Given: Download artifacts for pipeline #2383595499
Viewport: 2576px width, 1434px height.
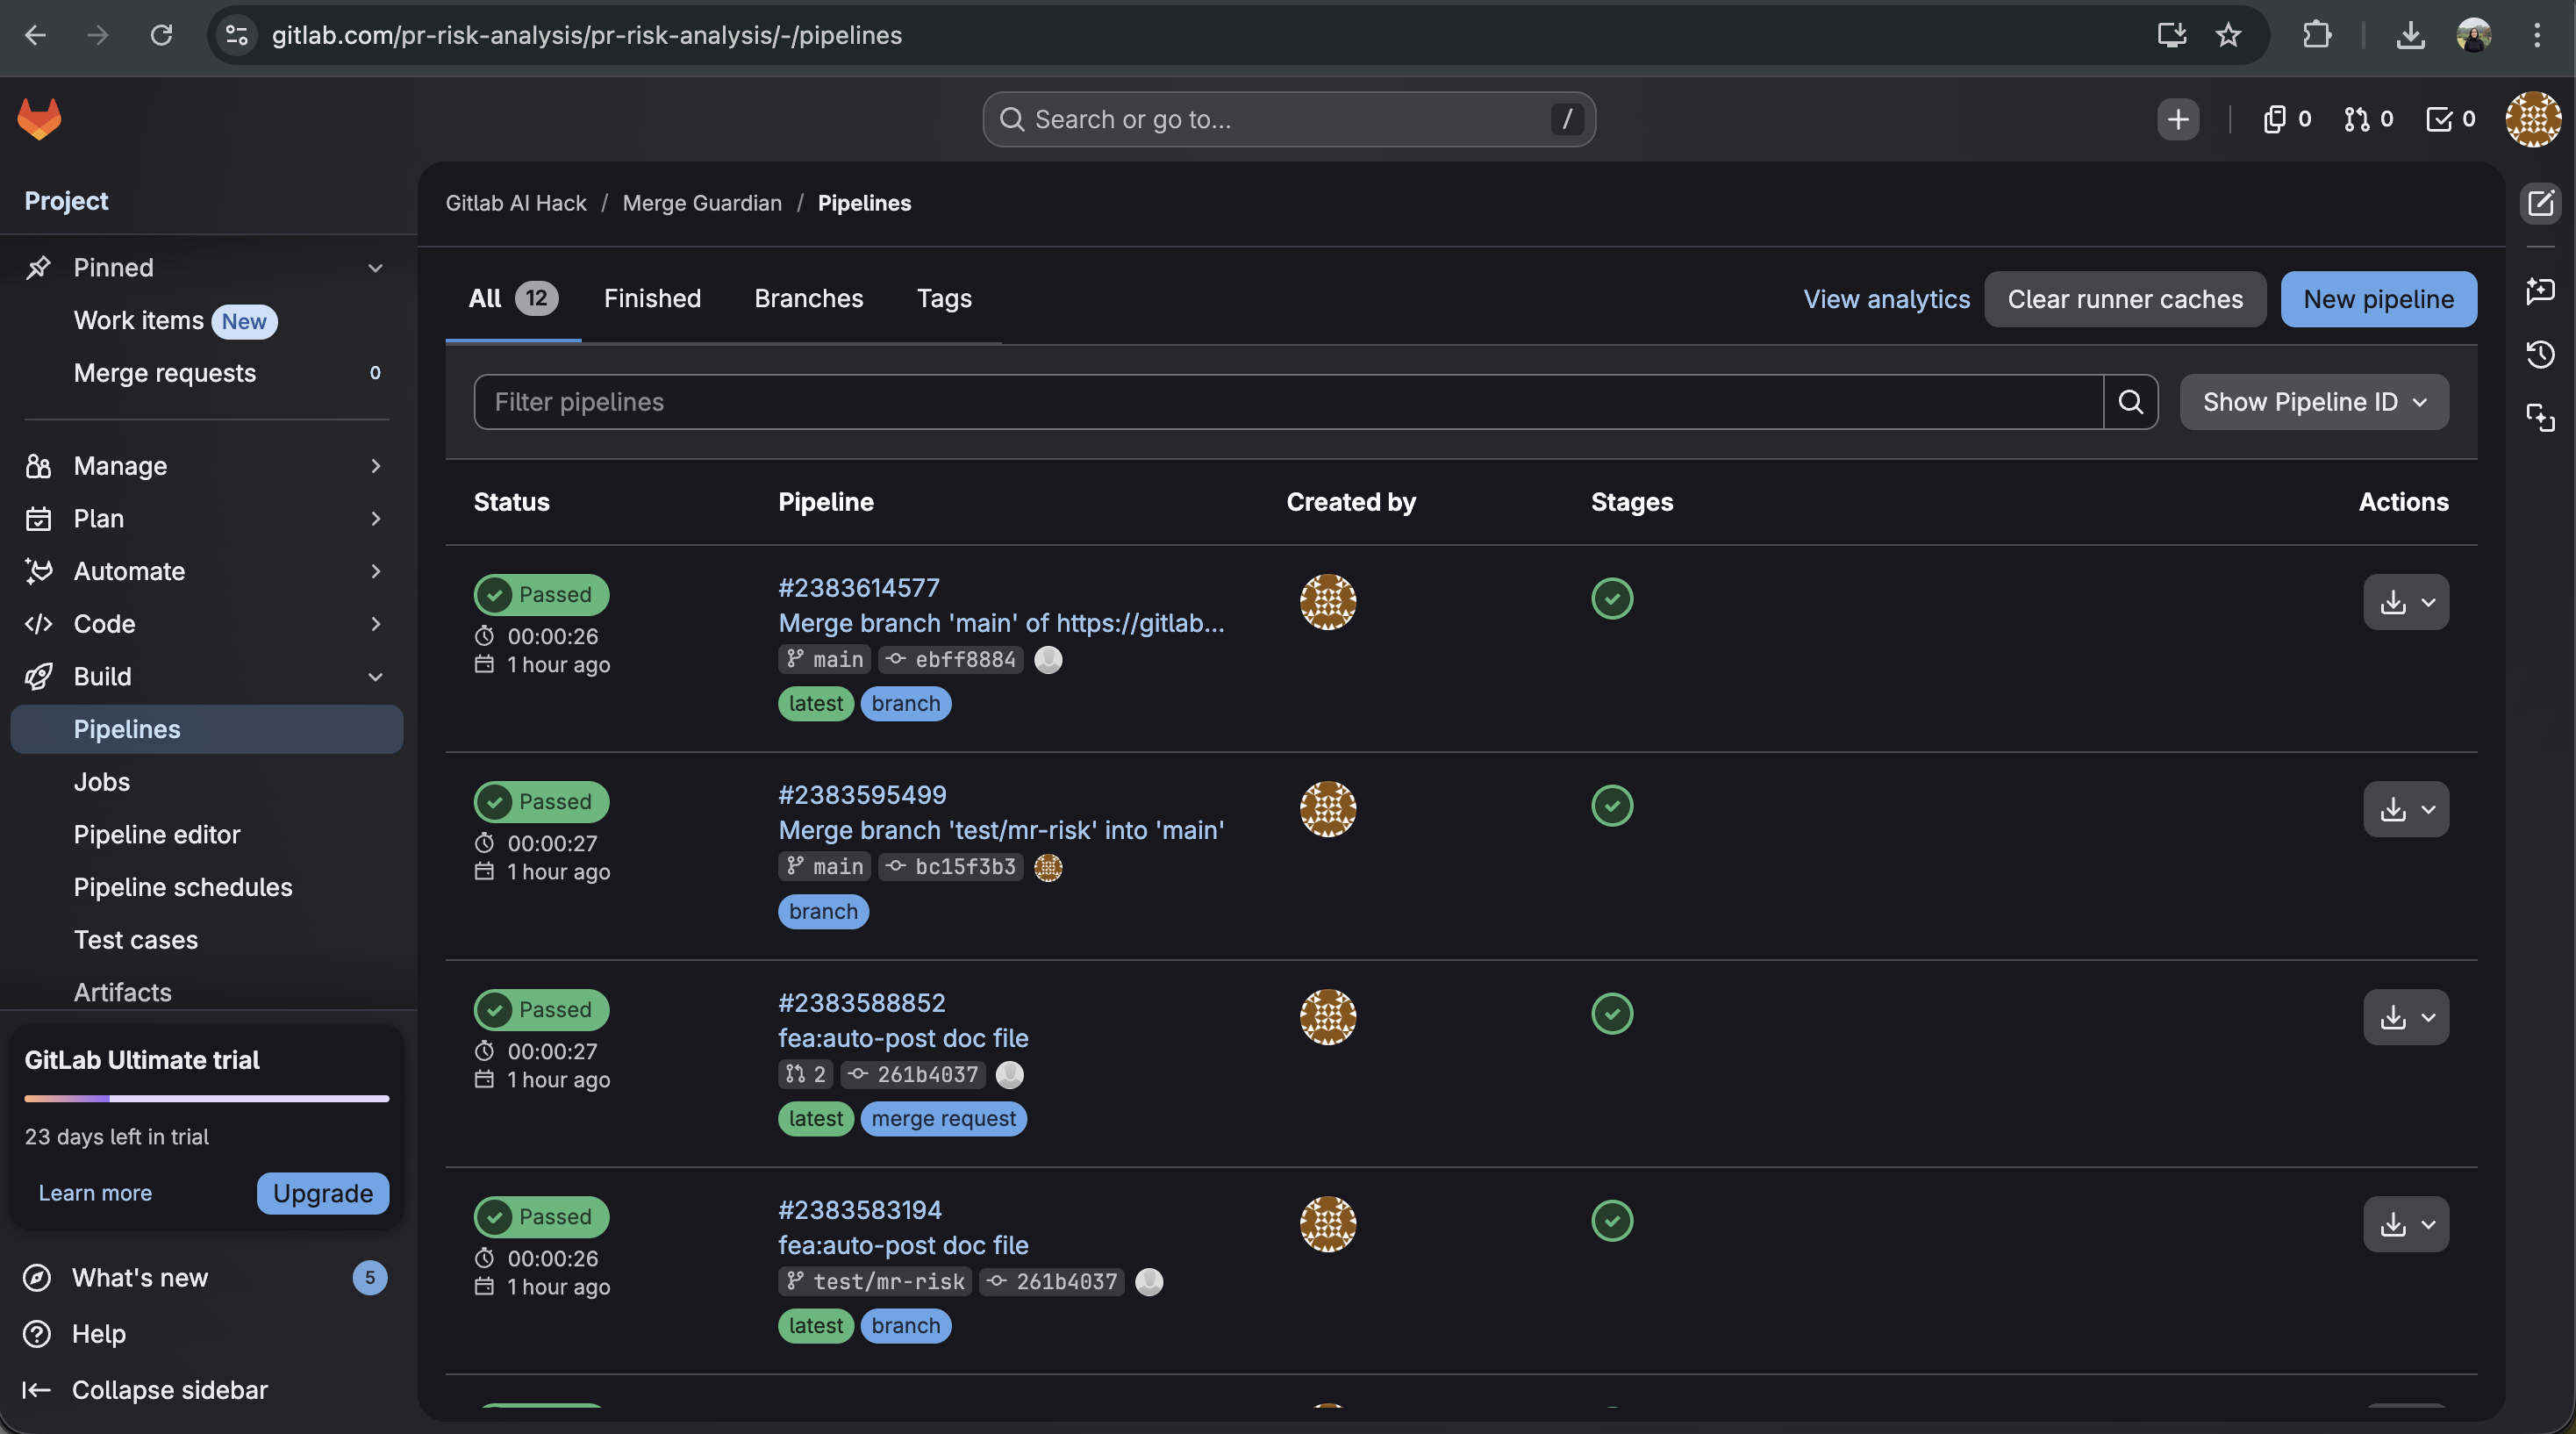Looking at the screenshot, I should pyautogui.click(x=2405, y=809).
